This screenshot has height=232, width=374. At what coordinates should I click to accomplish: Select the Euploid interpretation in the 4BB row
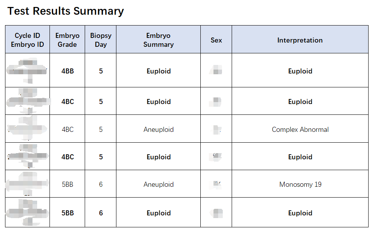[x=300, y=71]
